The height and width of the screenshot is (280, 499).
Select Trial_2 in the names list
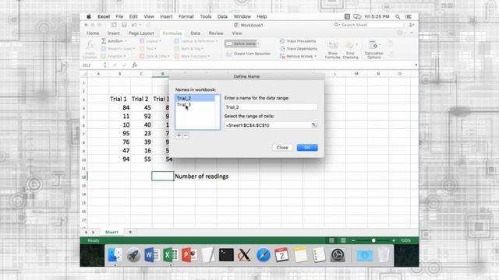pyautogui.click(x=195, y=99)
